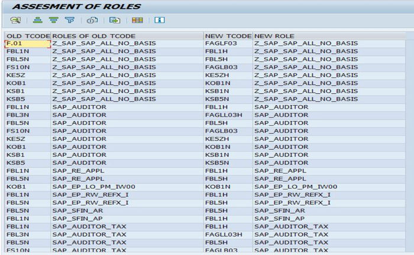Image resolution: width=414 pixels, height=255 pixels.
Task: Click the Print Preview toolbar icon
Action: pyautogui.click(x=92, y=20)
